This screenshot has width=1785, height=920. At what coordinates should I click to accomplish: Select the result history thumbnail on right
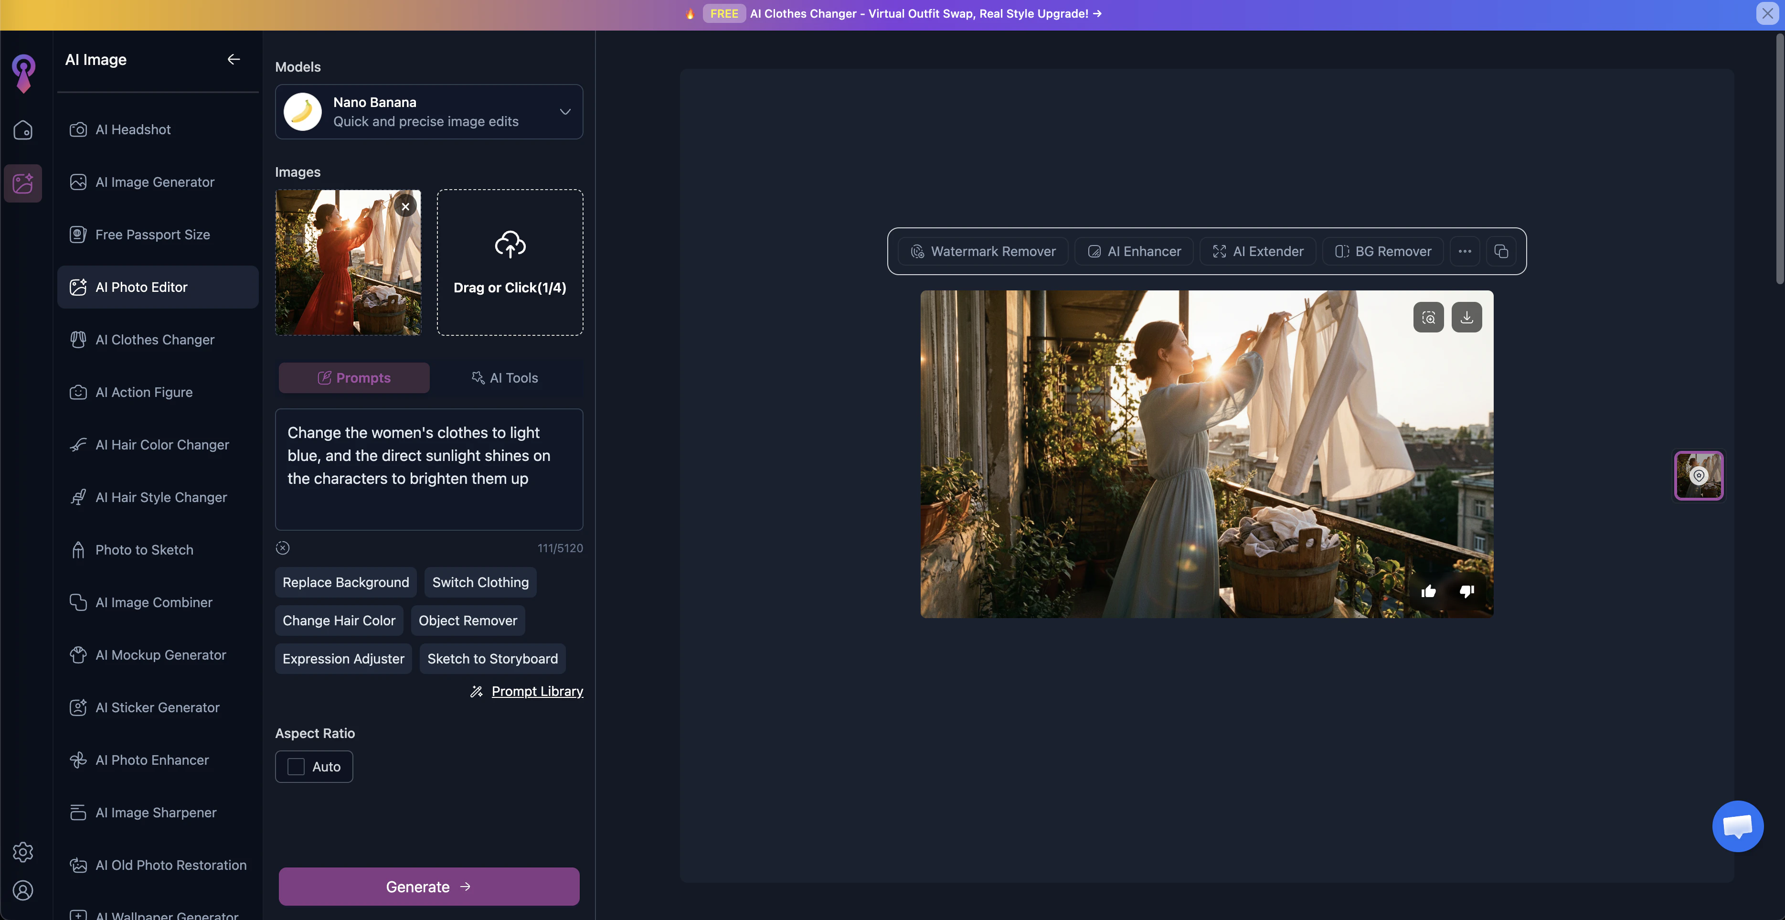[x=1699, y=476]
